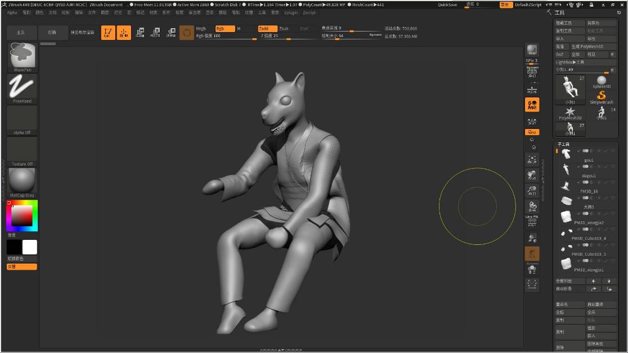Adjust the focal shift slider

[x=351, y=29]
